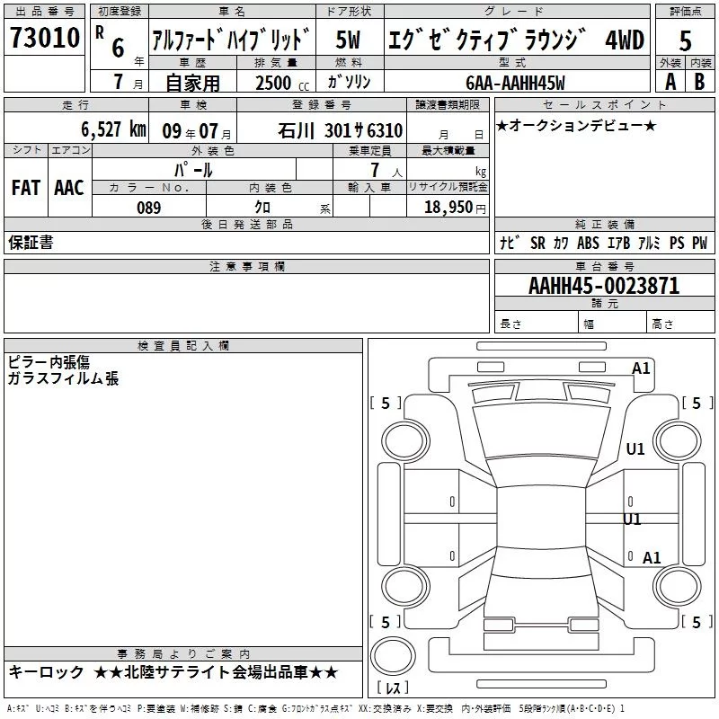Click fuel type ガソリン

pyautogui.click(x=349, y=82)
